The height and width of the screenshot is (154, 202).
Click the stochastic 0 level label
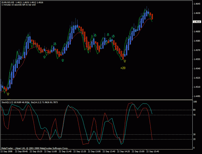[x=194, y=148]
